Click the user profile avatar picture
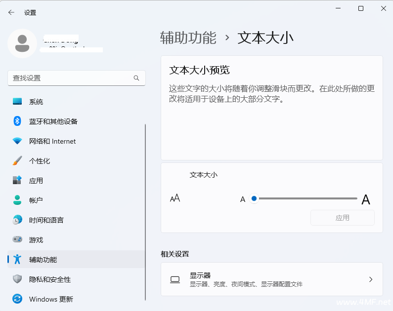Image resolution: width=393 pixels, height=311 pixels. [22, 43]
